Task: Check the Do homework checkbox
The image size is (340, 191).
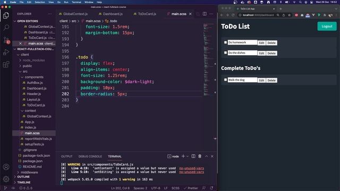Action: tap(225, 42)
